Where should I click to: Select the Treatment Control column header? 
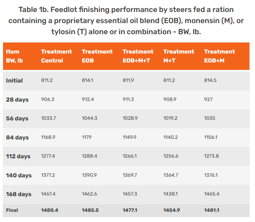(56, 56)
